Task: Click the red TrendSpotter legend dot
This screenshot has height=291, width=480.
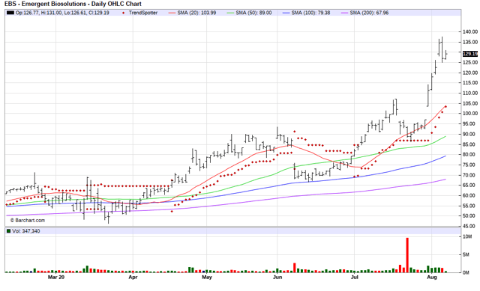Action: pos(123,13)
